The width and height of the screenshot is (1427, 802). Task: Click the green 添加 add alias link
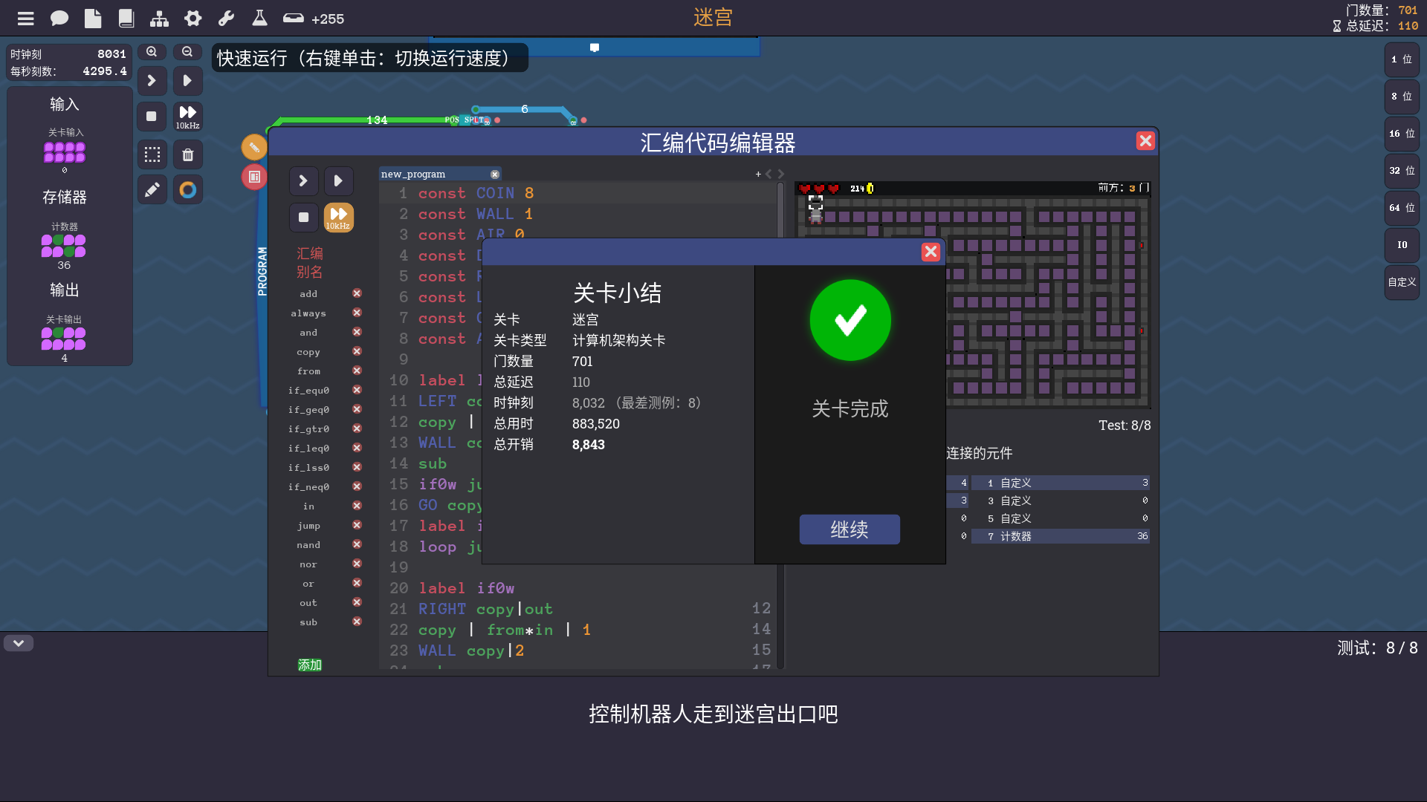(x=309, y=665)
